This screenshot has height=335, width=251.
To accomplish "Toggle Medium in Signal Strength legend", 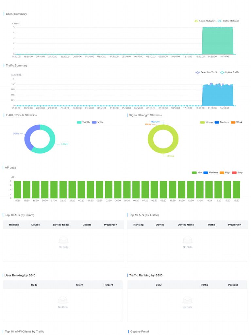I will [222, 122].
